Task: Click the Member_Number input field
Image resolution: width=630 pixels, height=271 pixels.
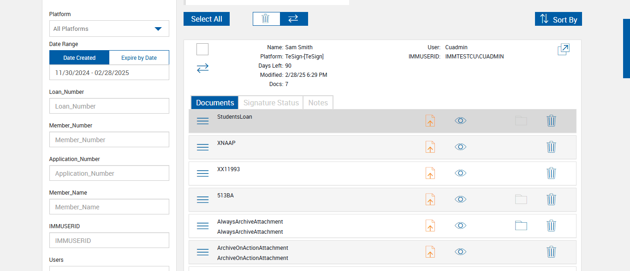Action: [x=109, y=139]
